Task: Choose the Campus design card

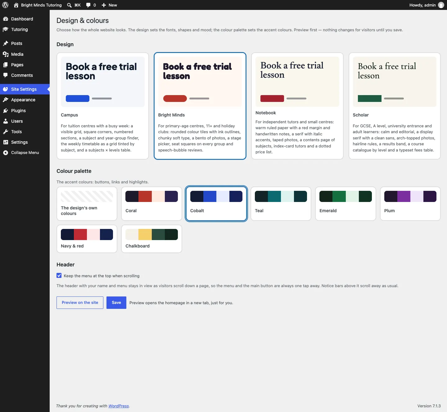Action: tap(103, 106)
